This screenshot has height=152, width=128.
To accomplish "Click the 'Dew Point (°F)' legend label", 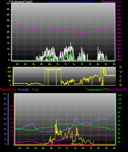I will (117, 90).
